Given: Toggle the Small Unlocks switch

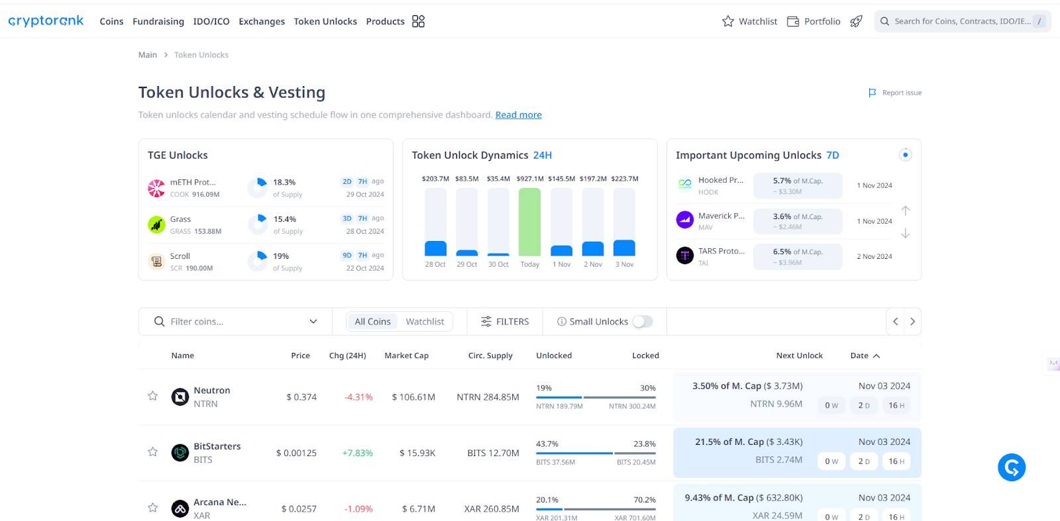Looking at the screenshot, I should tap(643, 322).
